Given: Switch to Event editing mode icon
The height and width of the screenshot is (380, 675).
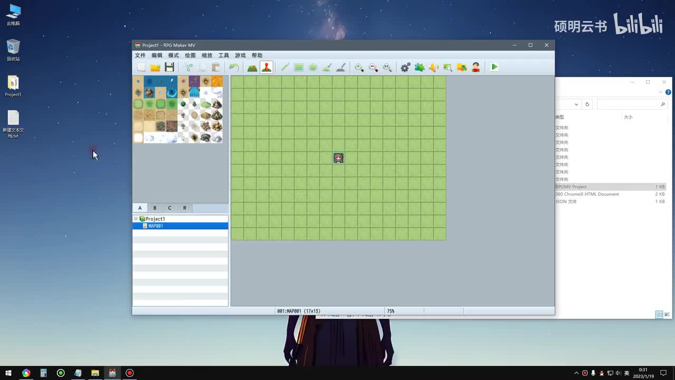Looking at the screenshot, I should click(x=266, y=67).
